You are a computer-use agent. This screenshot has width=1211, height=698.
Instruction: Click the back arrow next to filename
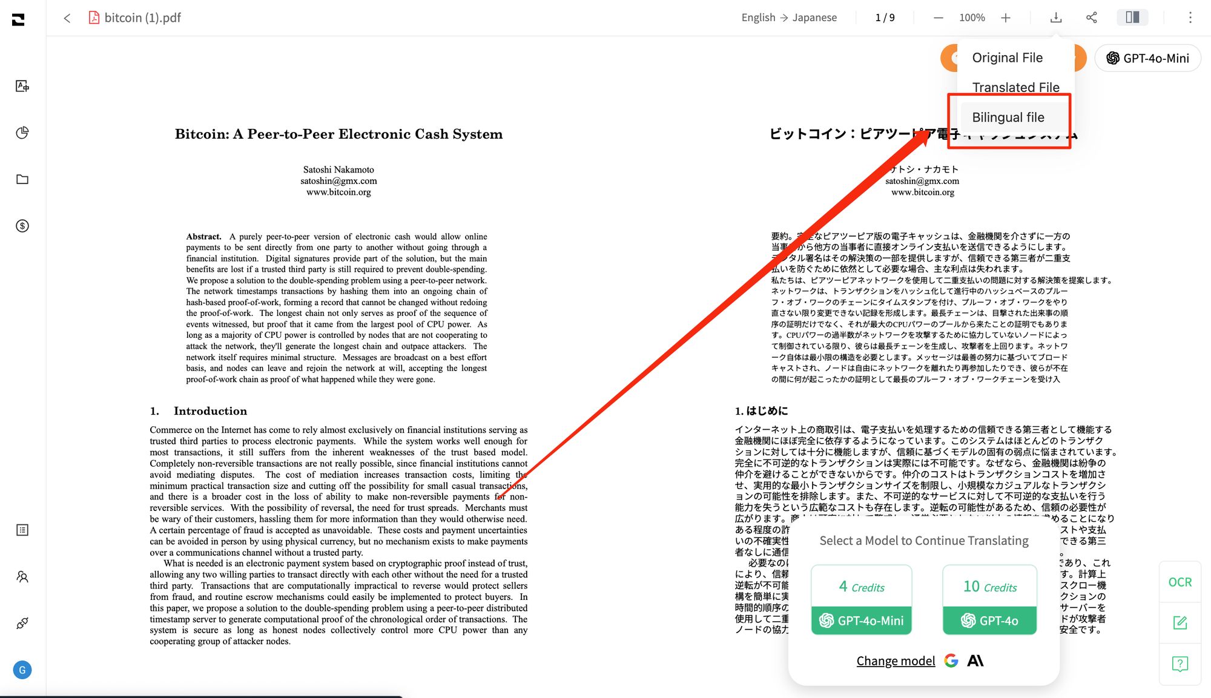(x=67, y=18)
